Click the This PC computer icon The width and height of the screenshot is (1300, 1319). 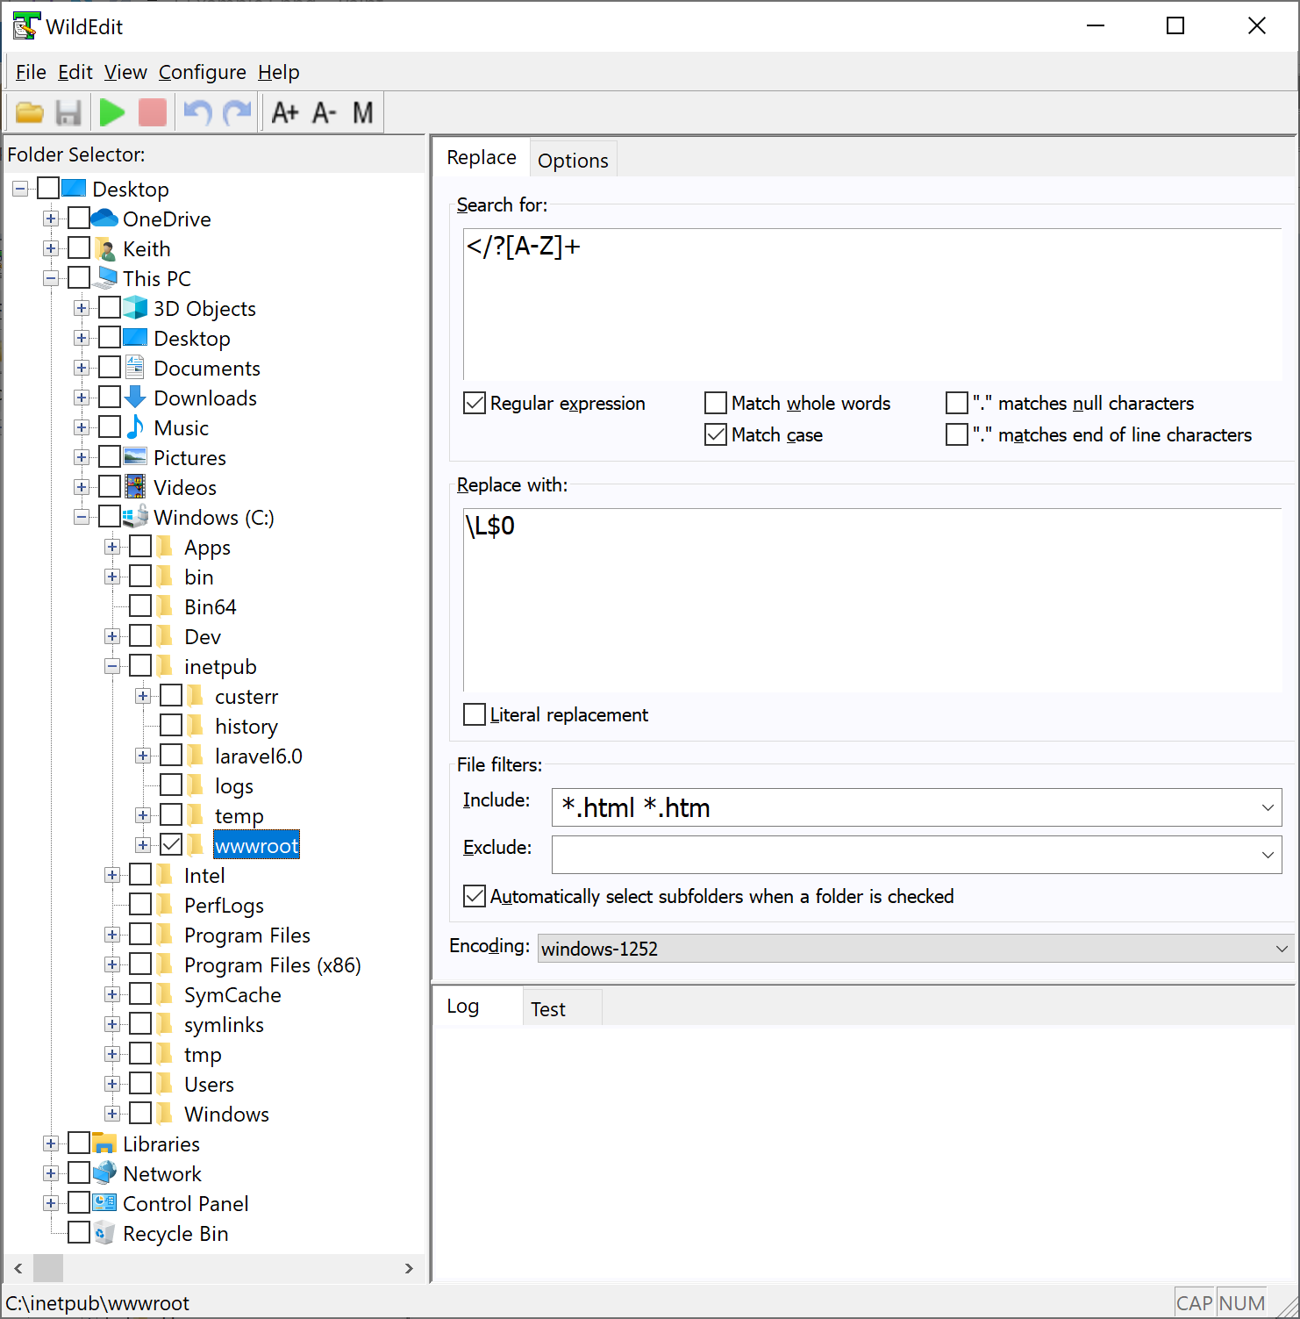pos(106,277)
